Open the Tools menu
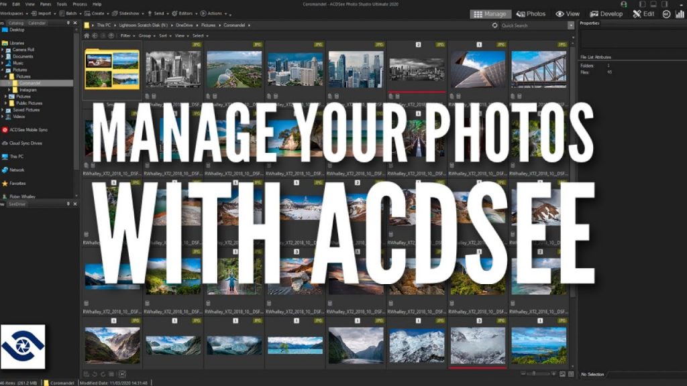687x386 pixels. click(62, 4)
